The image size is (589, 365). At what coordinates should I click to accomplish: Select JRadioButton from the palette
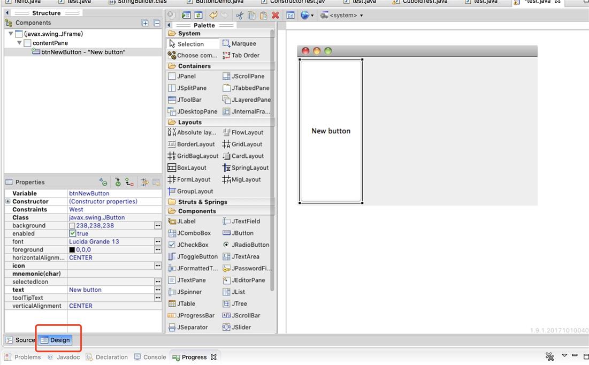tap(246, 245)
